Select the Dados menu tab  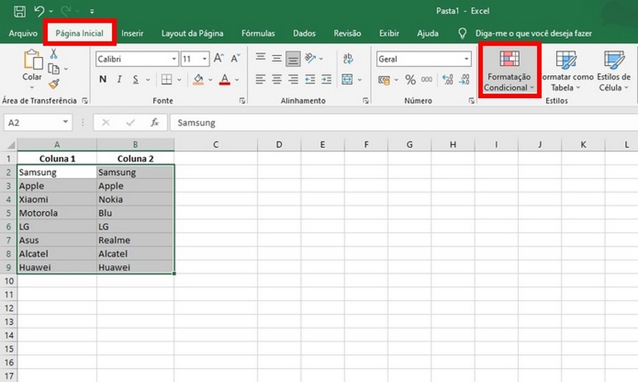[304, 33]
